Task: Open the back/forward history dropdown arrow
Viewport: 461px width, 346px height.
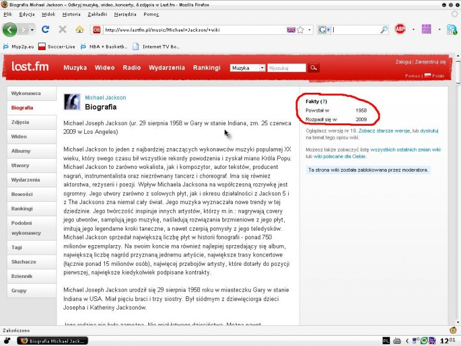Action: 32,29
